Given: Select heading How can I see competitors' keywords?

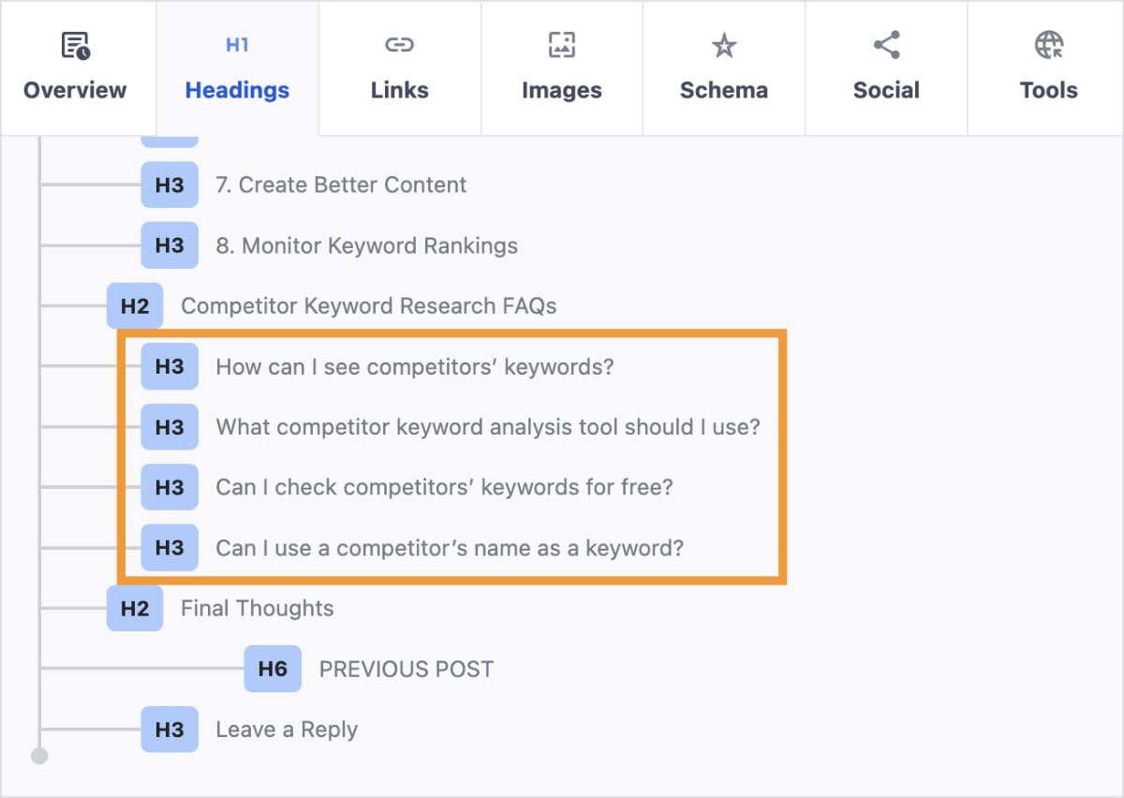Looking at the screenshot, I should click(415, 367).
